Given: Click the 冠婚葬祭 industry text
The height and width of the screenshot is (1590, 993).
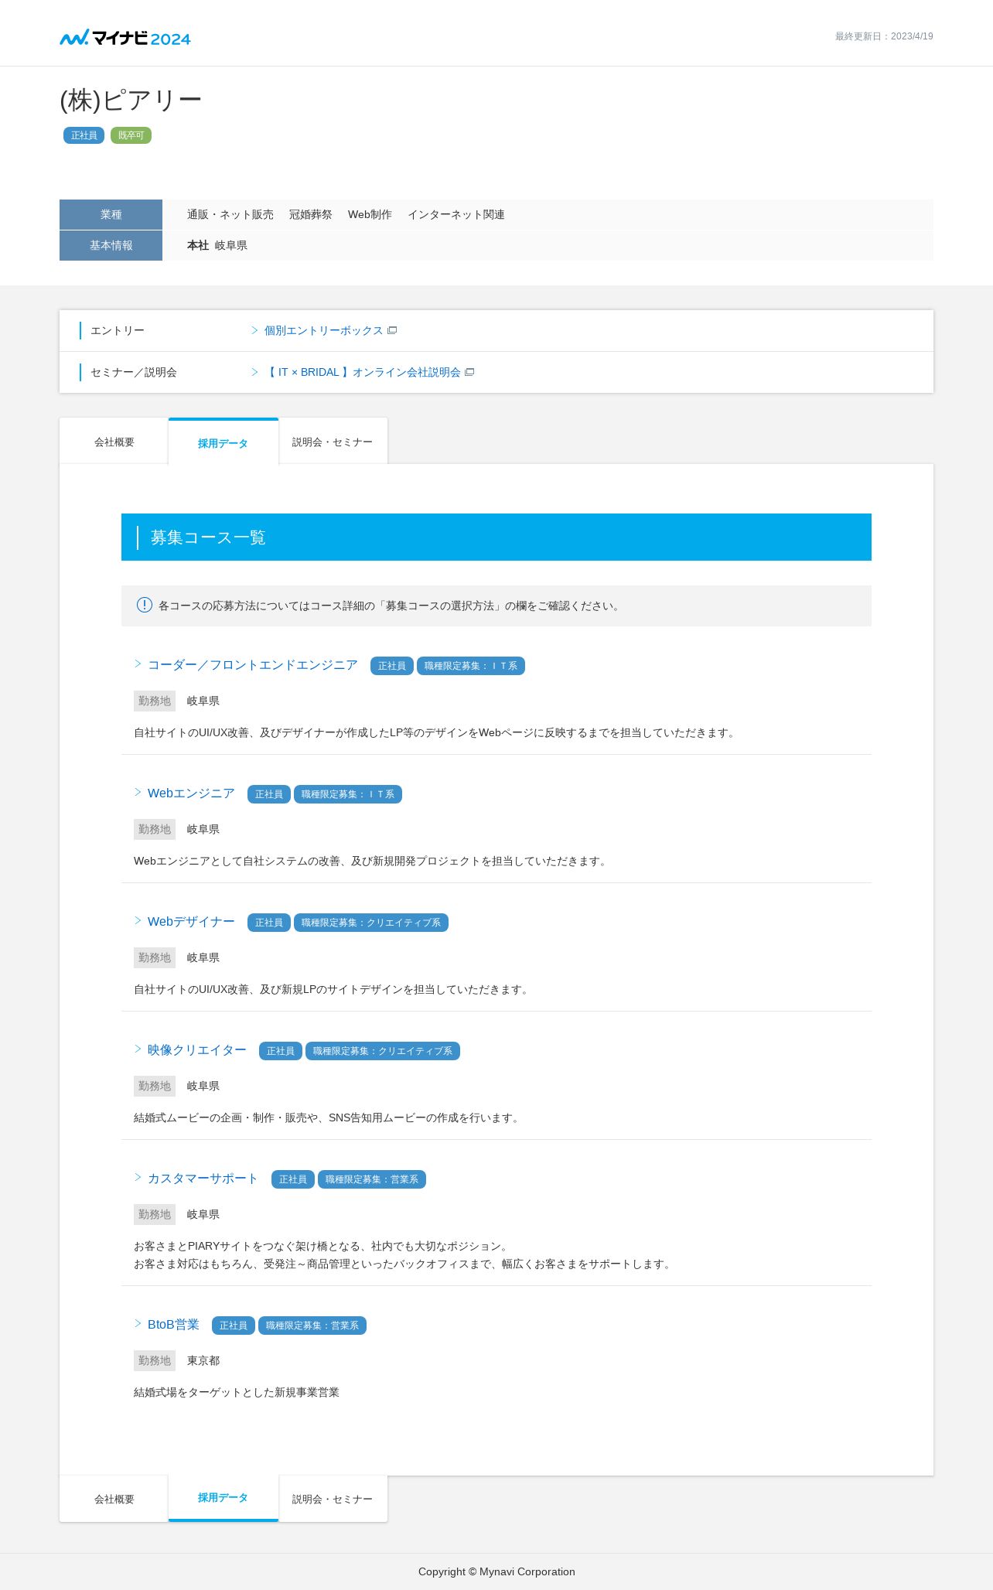Looking at the screenshot, I should point(311,214).
